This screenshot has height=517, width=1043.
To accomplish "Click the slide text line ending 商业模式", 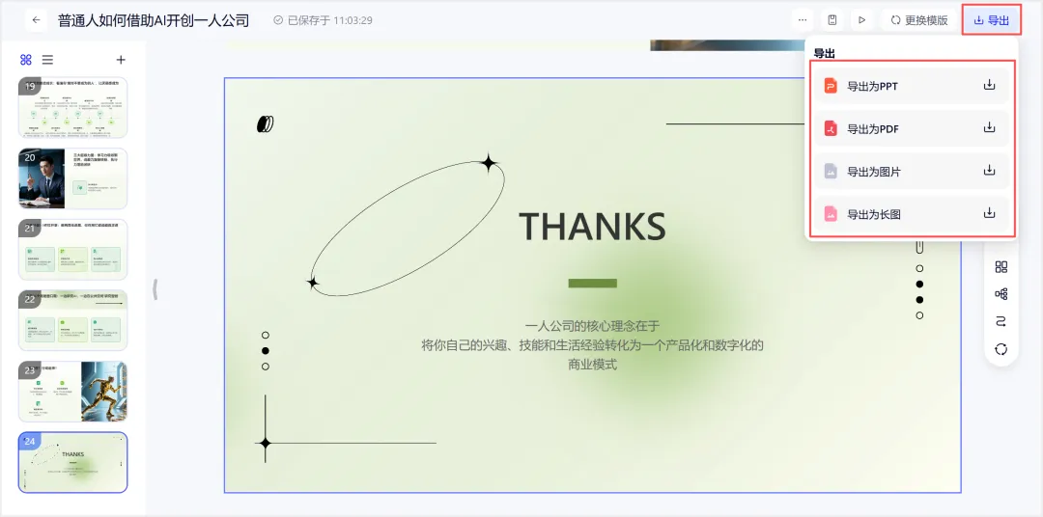I will pyautogui.click(x=592, y=365).
